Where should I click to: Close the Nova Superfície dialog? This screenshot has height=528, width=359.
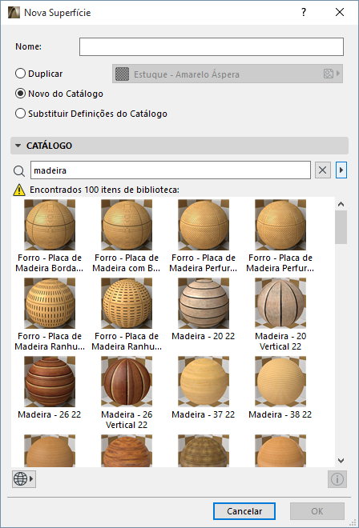340,13
